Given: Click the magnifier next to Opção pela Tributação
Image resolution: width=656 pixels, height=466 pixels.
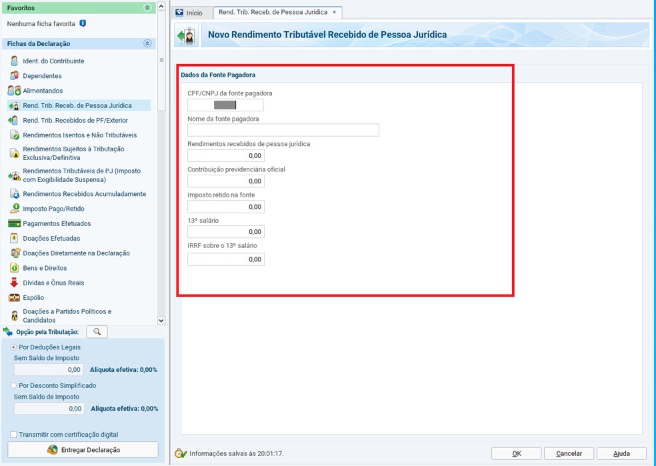Looking at the screenshot, I should pyautogui.click(x=97, y=332).
